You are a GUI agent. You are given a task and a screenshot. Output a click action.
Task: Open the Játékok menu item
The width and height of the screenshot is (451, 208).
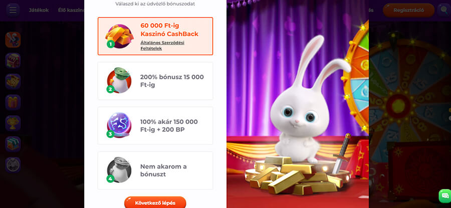pos(39,10)
